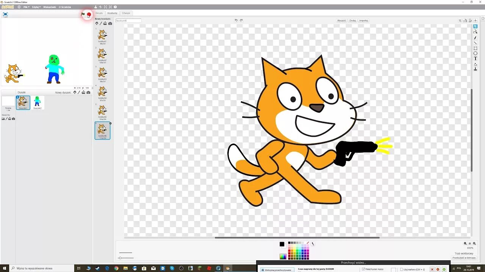This screenshot has height=272, width=485.
Task: Select the stamp duplicate tool in vector toolbar
Action: coord(475,69)
